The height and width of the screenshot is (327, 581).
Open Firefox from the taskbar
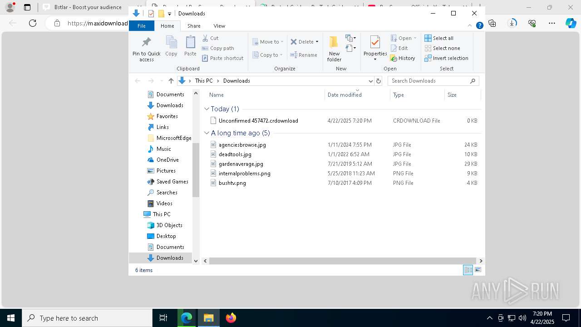(231, 318)
